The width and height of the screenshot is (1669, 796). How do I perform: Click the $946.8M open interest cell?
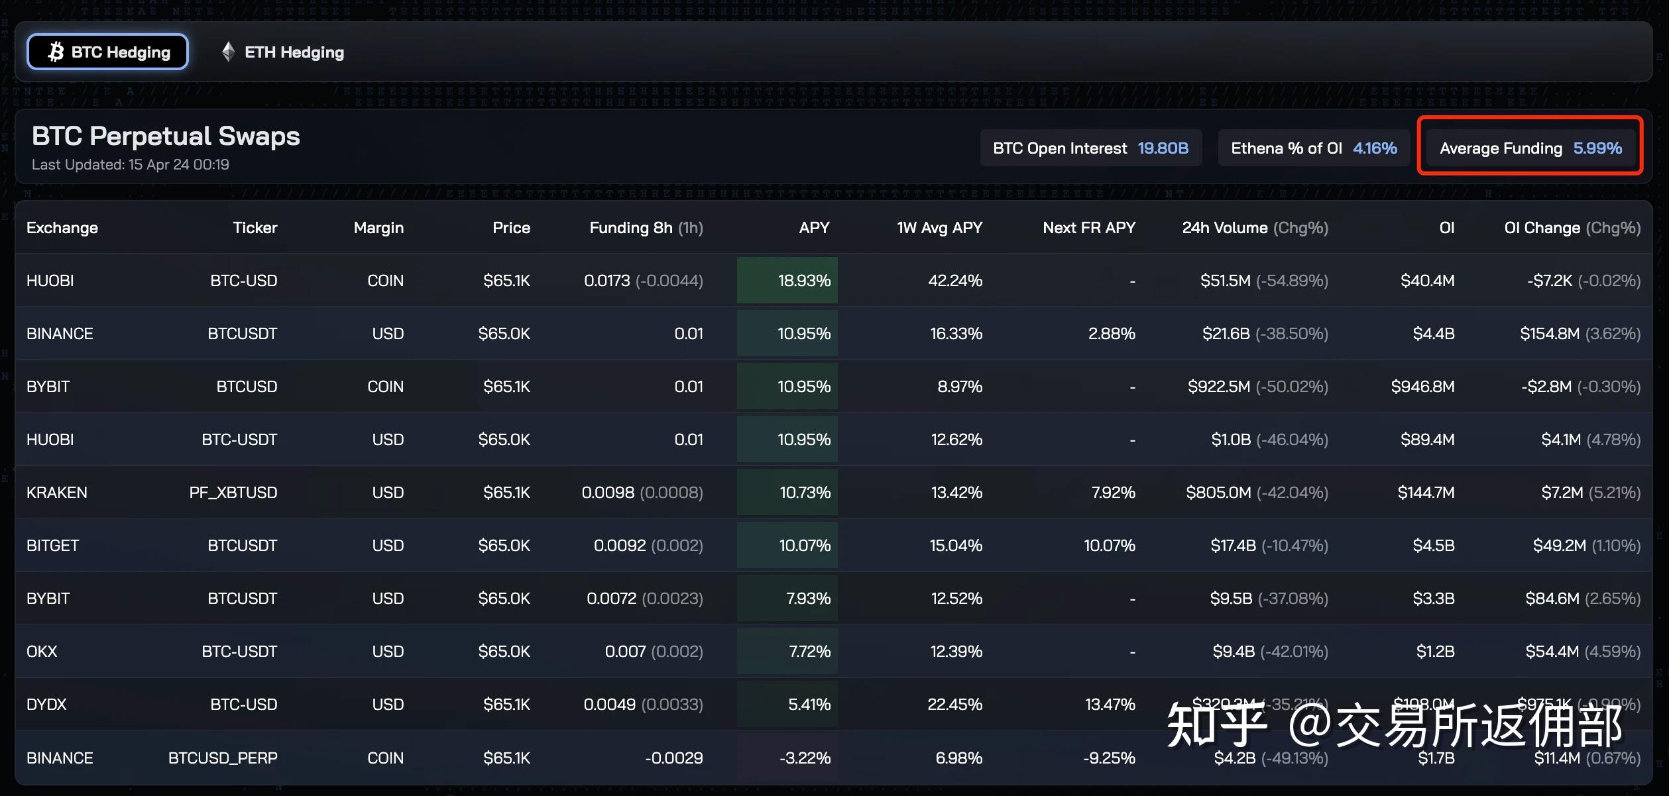(x=1423, y=387)
